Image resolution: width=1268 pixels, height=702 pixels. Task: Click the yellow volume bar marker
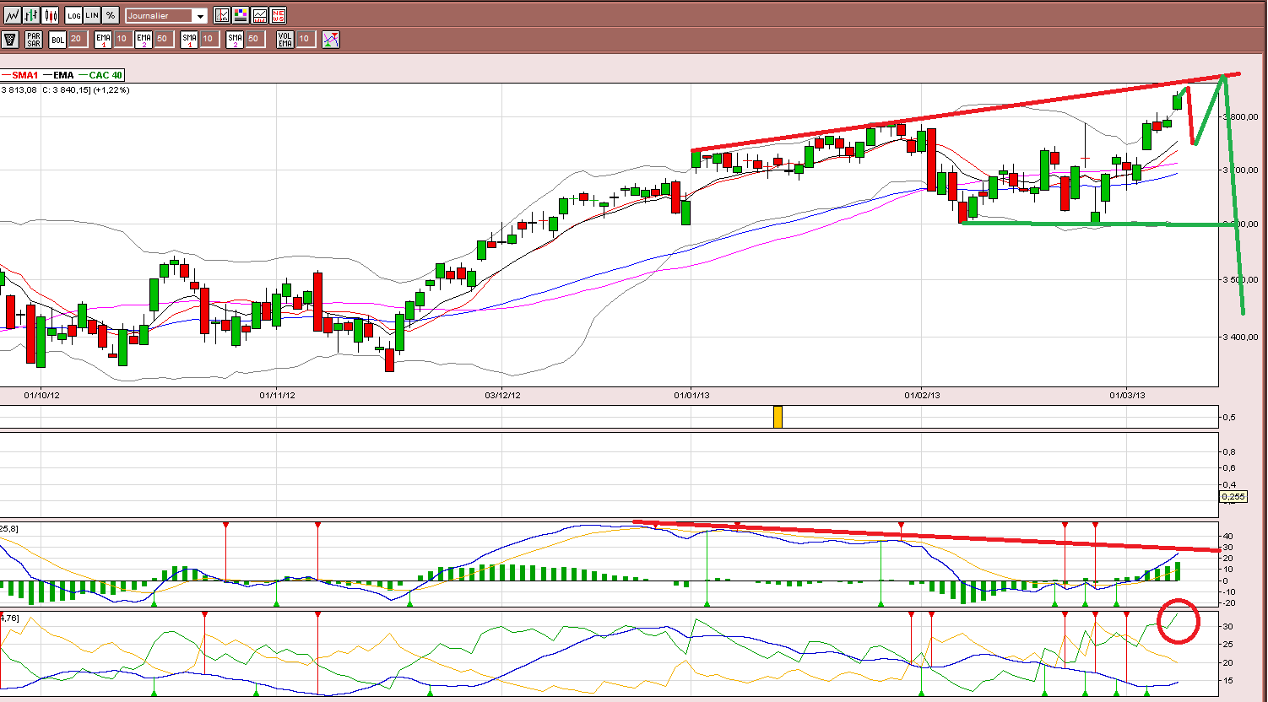(778, 417)
